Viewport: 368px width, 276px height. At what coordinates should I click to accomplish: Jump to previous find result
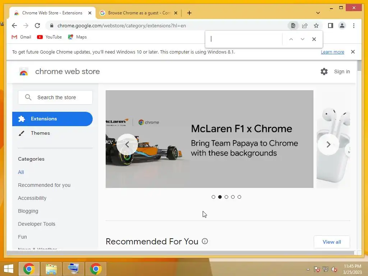pos(291,39)
